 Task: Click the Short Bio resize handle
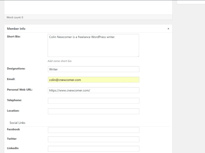pyautogui.click(x=138, y=56)
